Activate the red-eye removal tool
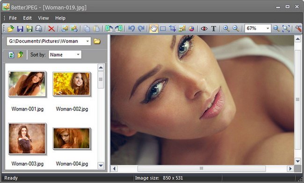 tap(204, 28)
